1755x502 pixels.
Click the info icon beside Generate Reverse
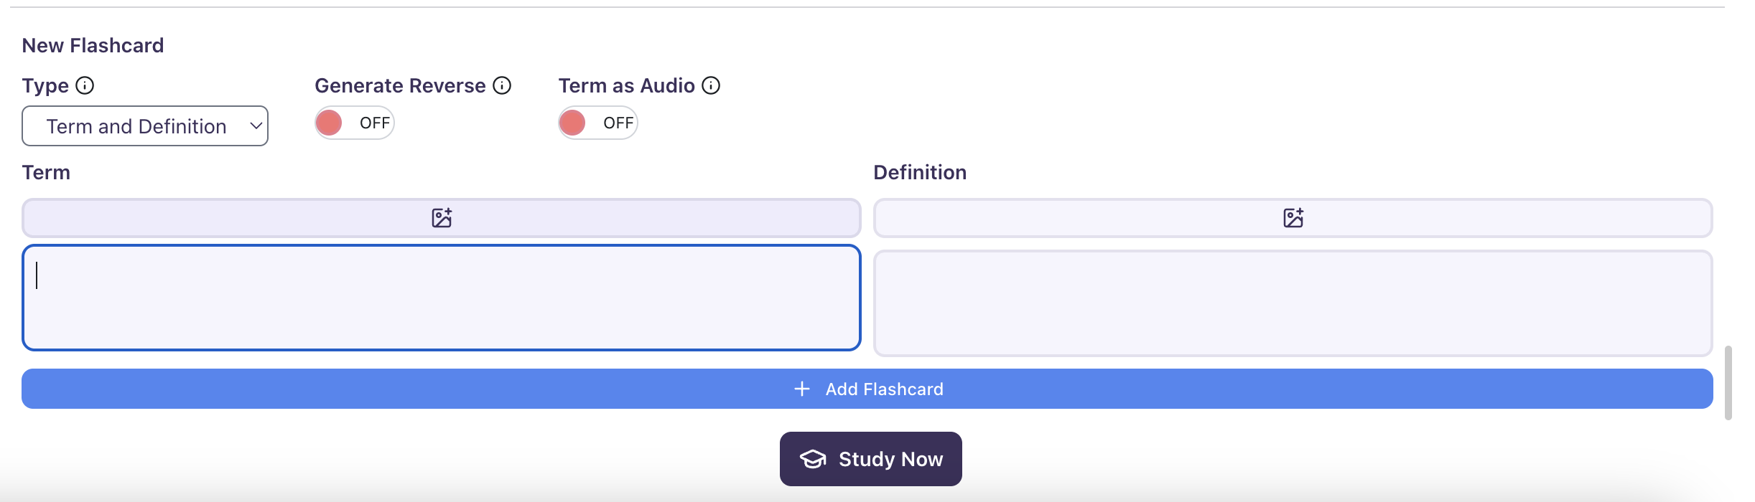[503, 85]
